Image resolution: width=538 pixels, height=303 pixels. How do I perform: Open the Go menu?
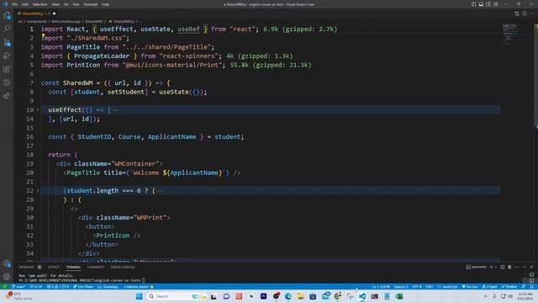[x=66, y=4]
